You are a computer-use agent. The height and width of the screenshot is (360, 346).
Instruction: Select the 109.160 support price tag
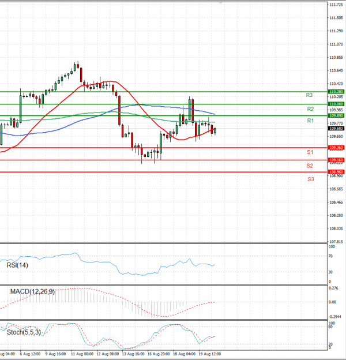click(x=336, y=160)
